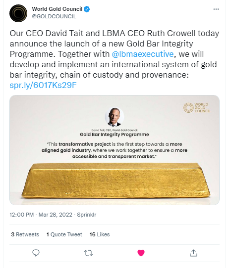229x268 pixels.
Task: Open the three-dot more options menu
Action: pos(216,9)
